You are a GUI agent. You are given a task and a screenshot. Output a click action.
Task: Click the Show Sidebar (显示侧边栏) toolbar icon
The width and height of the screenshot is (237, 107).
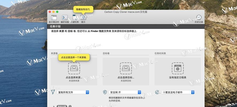pos(54,17)
